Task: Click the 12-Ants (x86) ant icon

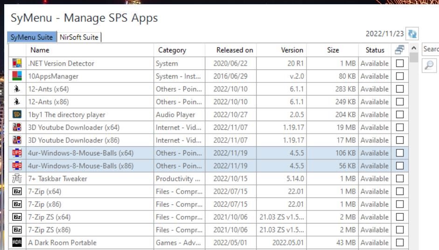Action: click(x=17, y=101)
